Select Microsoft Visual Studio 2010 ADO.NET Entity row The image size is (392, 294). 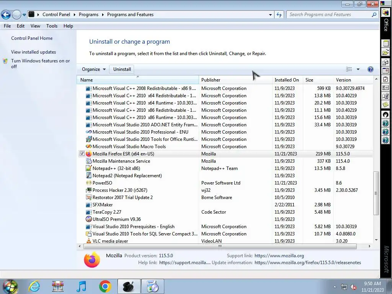[225, 125]
